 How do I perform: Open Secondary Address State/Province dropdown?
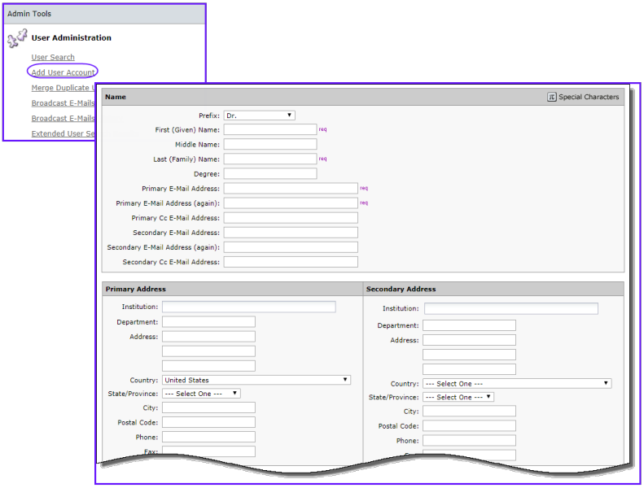458,397
